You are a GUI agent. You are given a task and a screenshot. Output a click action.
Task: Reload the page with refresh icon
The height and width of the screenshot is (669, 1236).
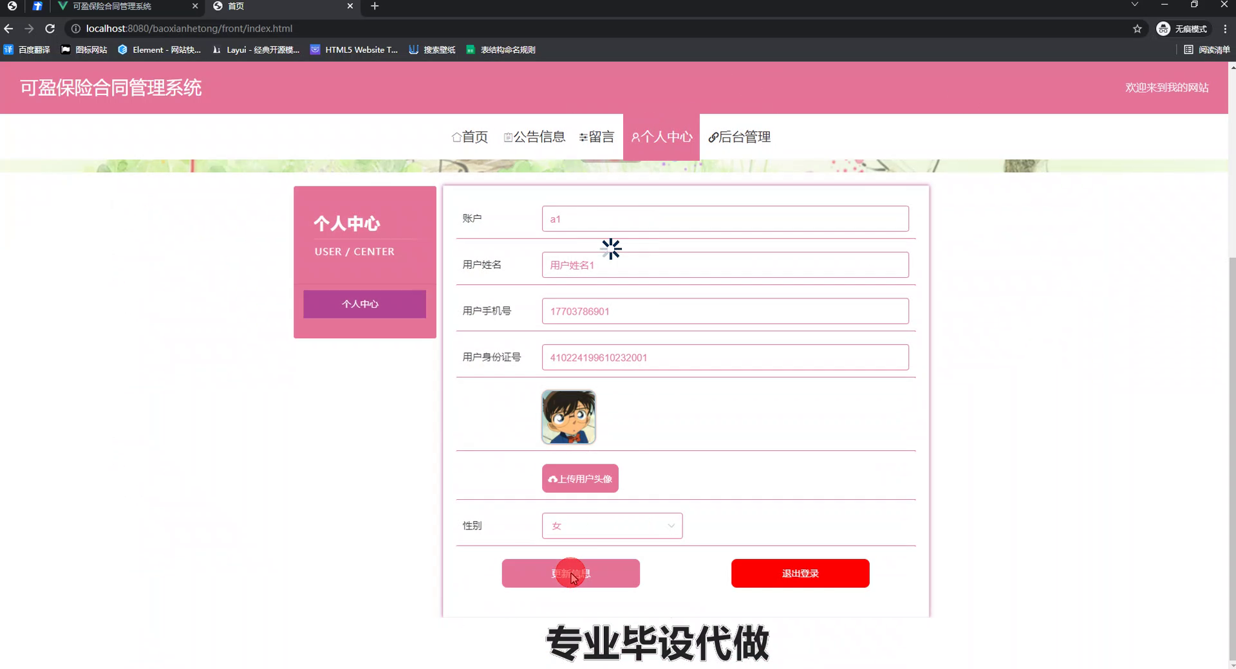coord(50,28)
